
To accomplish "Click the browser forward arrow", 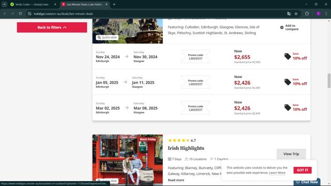I will tap(12, 14).
